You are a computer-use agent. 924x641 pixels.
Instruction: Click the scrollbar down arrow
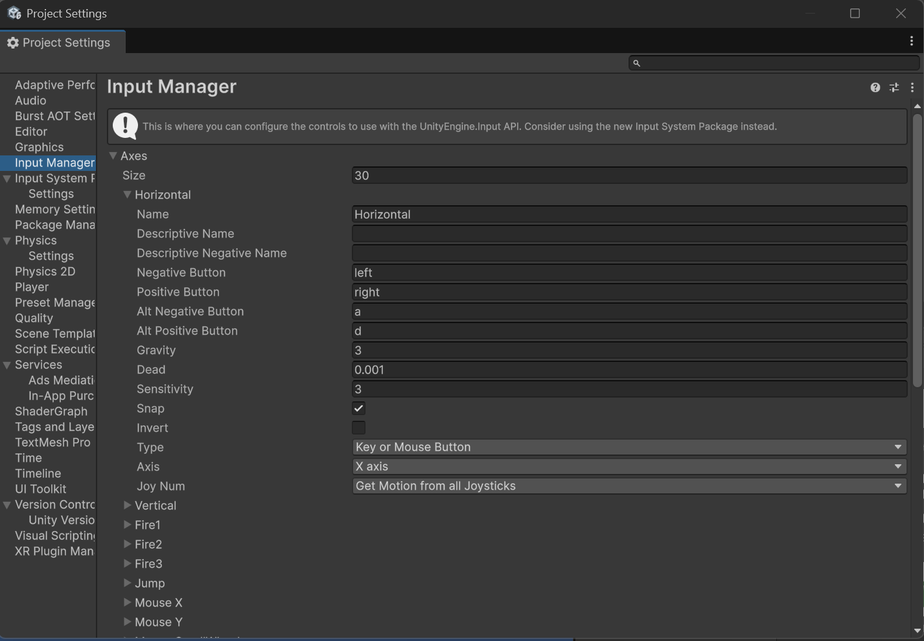[x=917, y=631]
